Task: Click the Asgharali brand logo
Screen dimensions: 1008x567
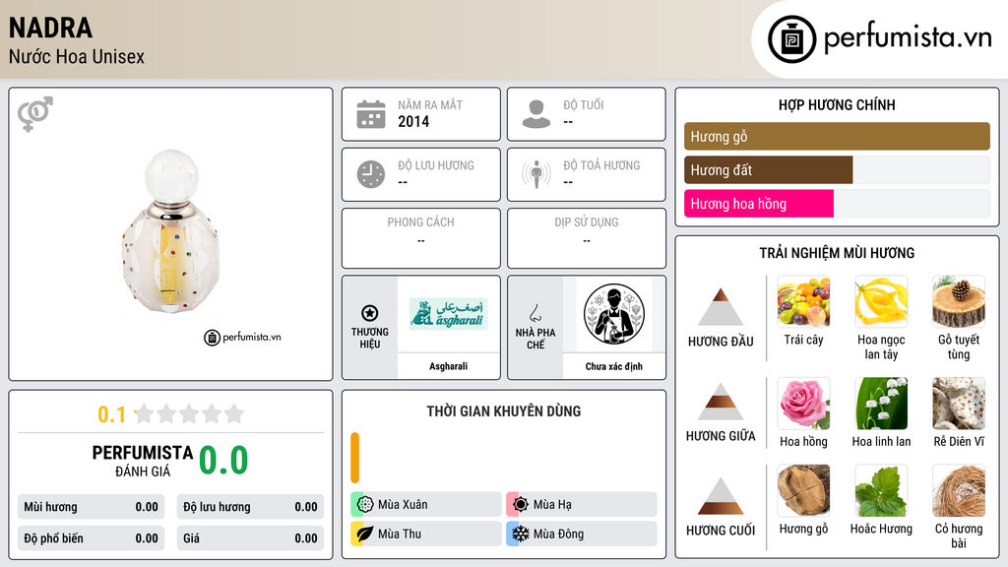Action: click(x=448, y=314)
